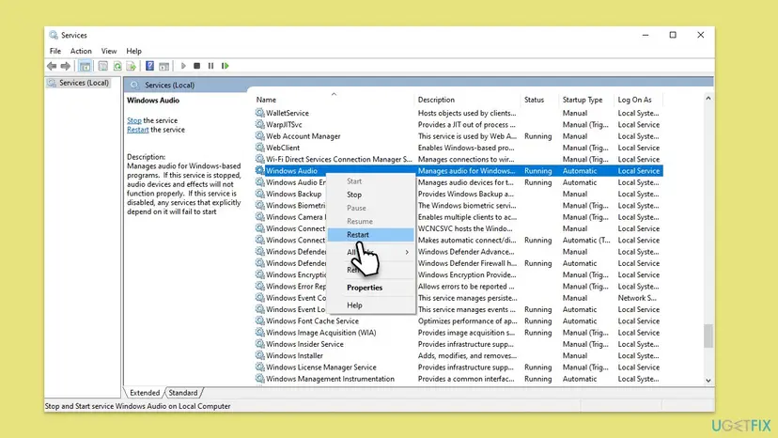Viewport: 778px width, 438px height.
Task: Select the Web Account Manager gear icon
Action: 260,136
